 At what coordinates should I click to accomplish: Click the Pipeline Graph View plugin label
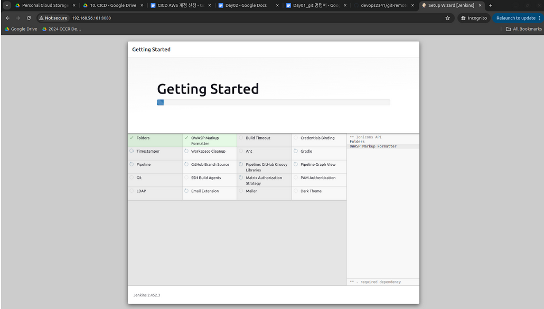318,164
